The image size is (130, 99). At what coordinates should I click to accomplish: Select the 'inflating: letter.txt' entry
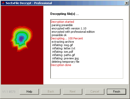pyautogui.click(x=64, y=48)
